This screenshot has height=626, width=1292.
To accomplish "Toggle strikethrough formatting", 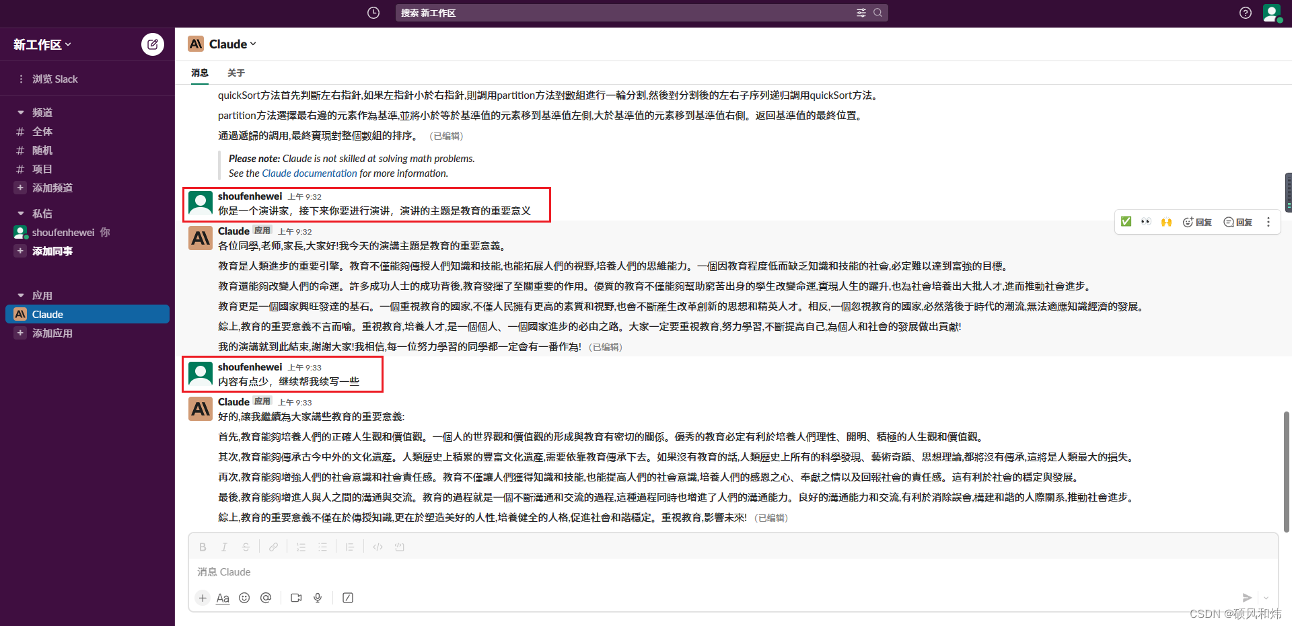I will pos(246,547).
